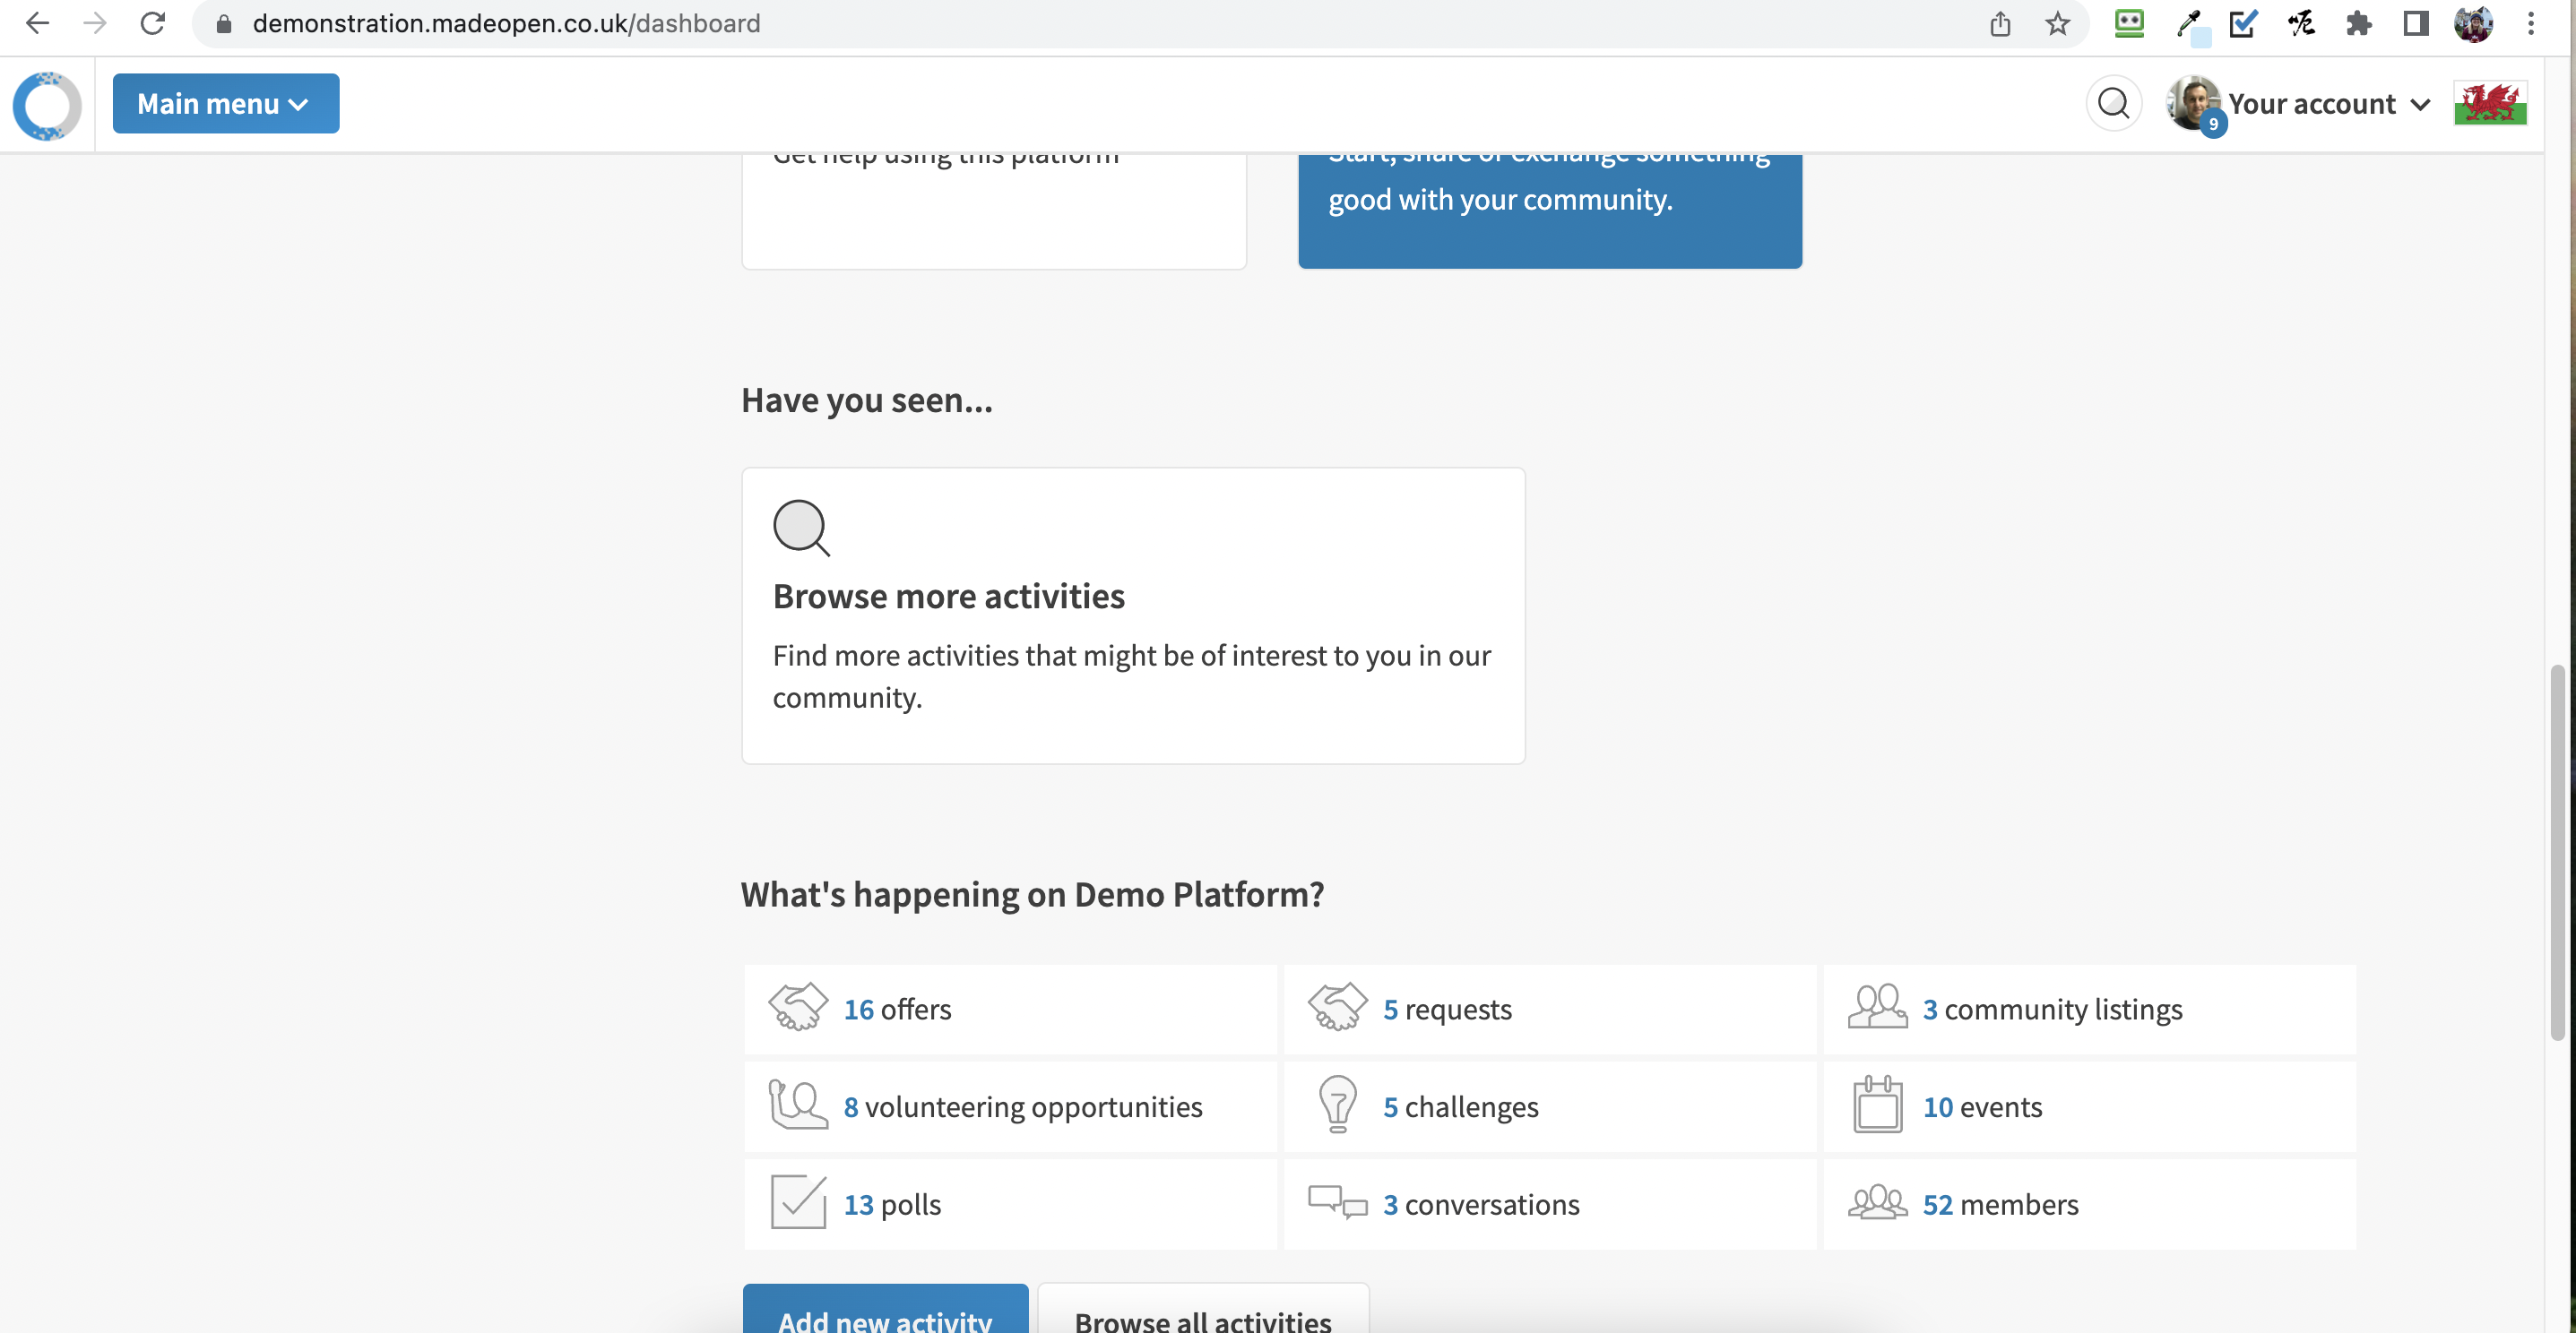Click the lightbulb icon beside challenges
The width and height of the screenshot is (2576, 1333).
[x=1337, y=1105]
